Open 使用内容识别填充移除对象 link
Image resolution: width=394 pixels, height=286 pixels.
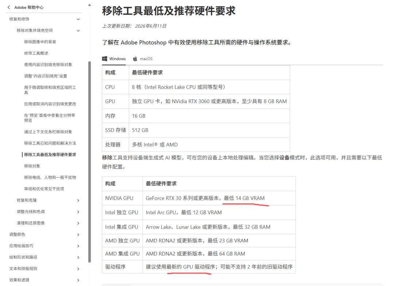48,65
